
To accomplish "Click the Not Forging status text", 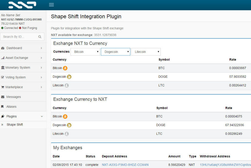I will [29, 28].
